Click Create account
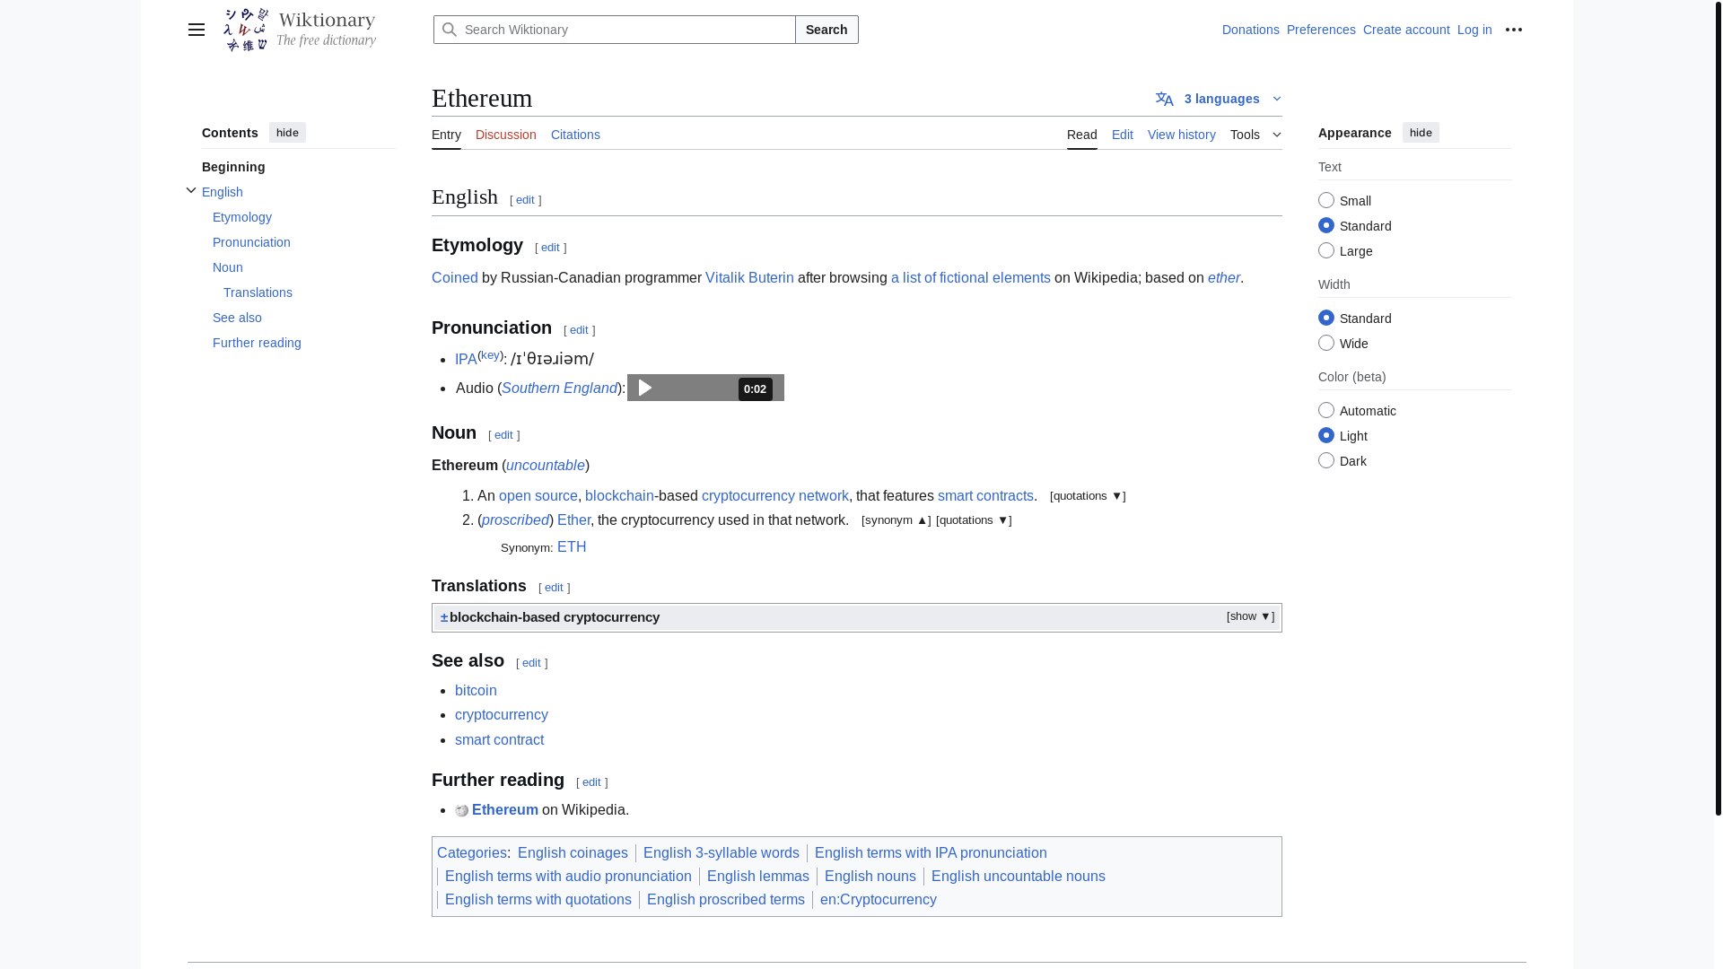This screenshot has width=1723, height=969. pos(1406,30)
